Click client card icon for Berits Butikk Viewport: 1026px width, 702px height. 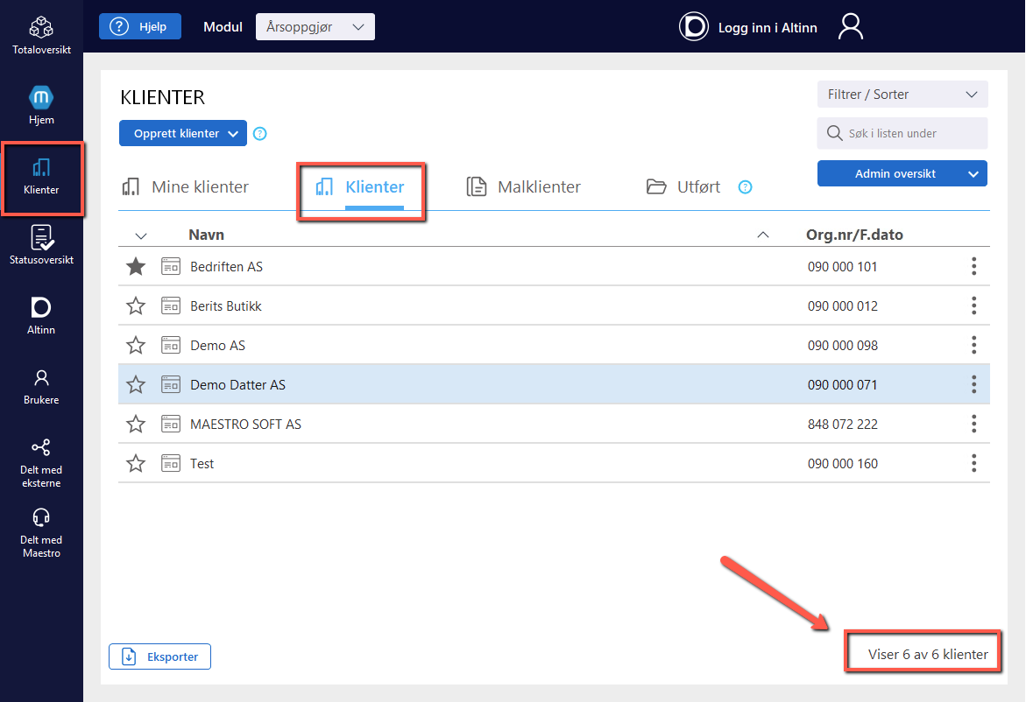tap(171, 305)
